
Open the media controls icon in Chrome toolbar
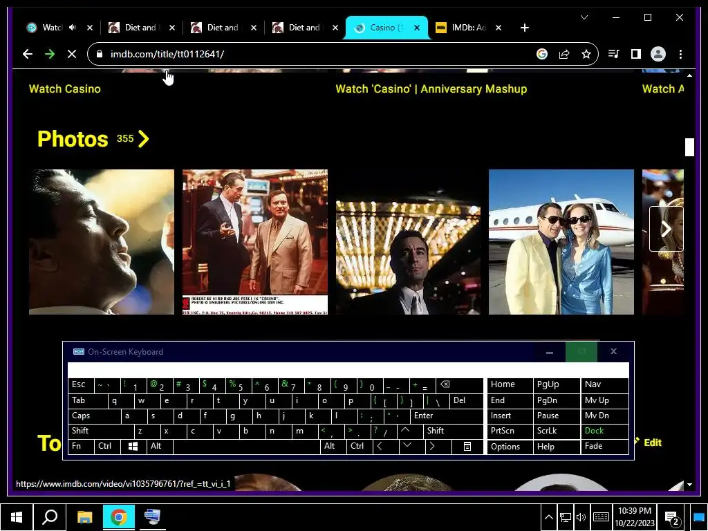point(614,54)
